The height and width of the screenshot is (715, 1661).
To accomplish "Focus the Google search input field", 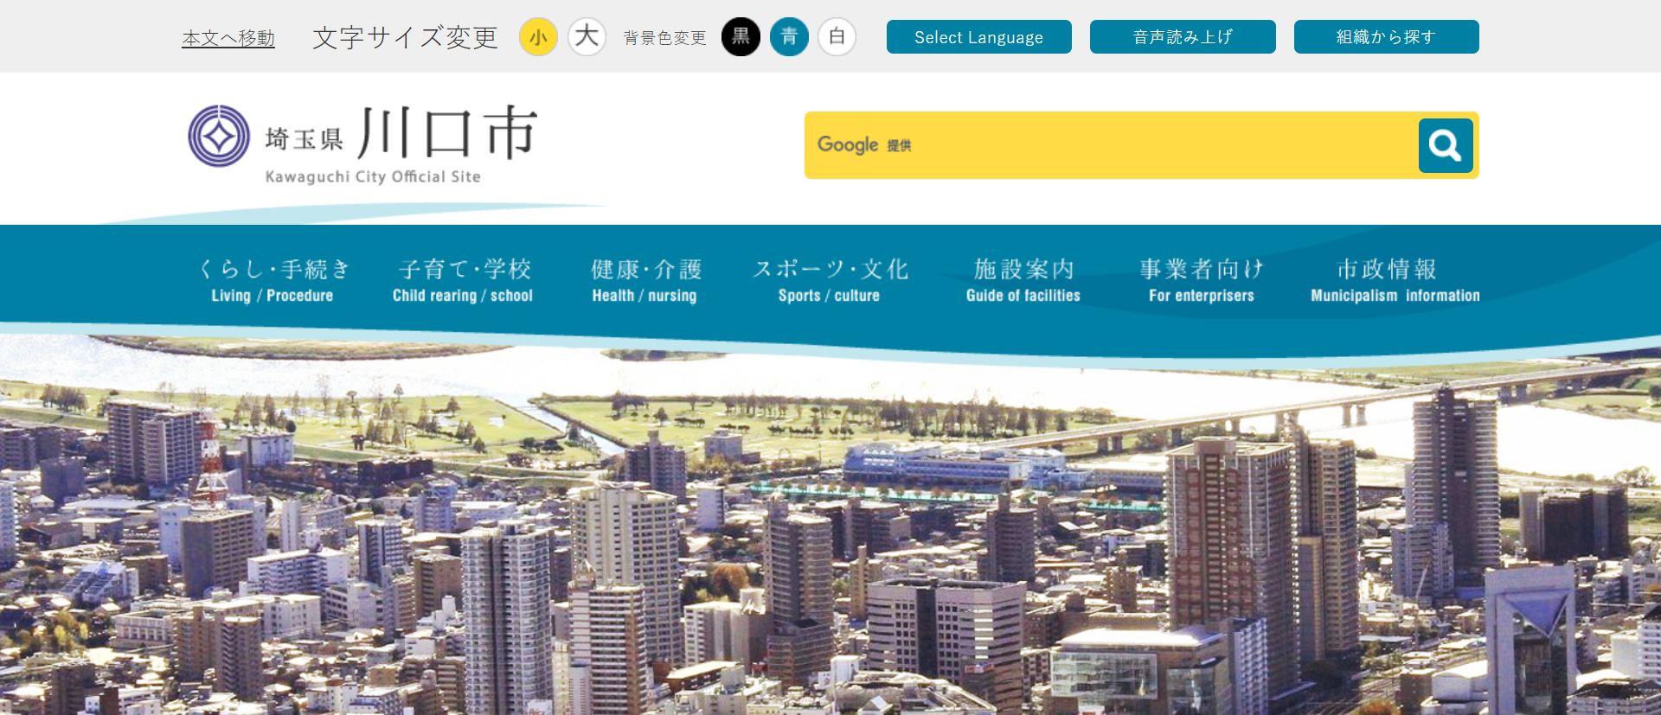I will pos(1112,145).
